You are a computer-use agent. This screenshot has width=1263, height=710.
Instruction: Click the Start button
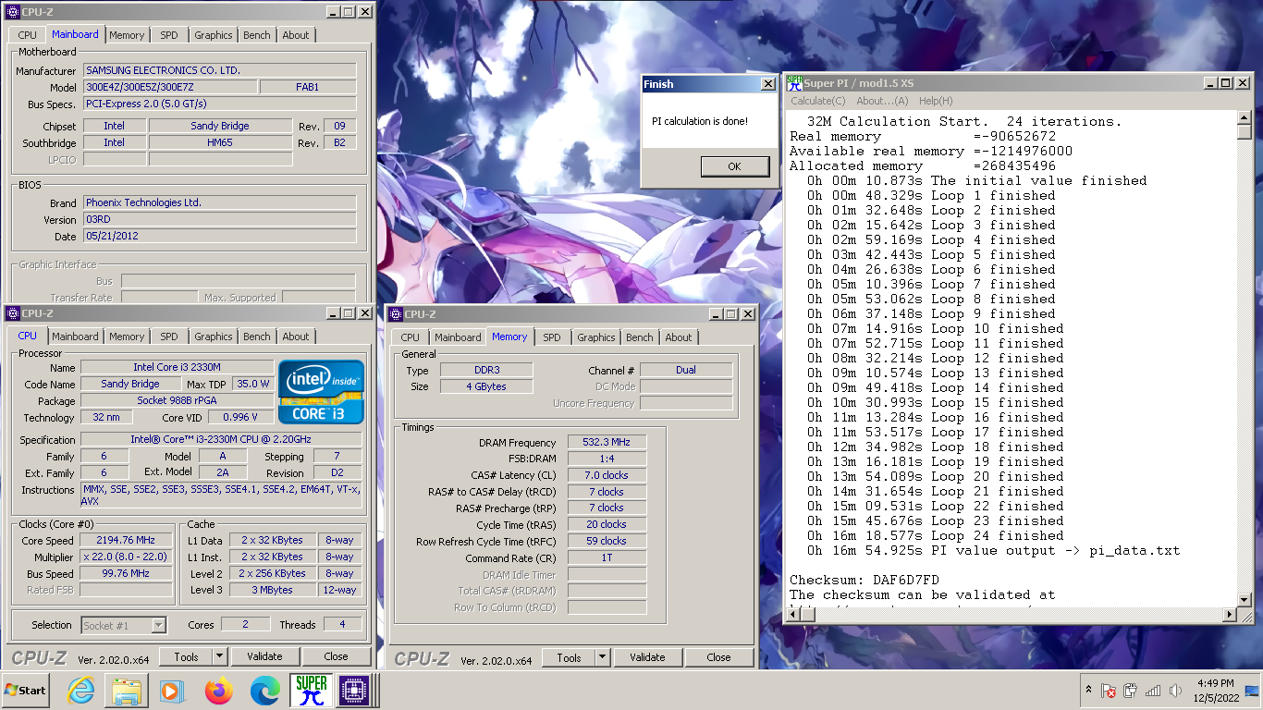tap(26, 691)
